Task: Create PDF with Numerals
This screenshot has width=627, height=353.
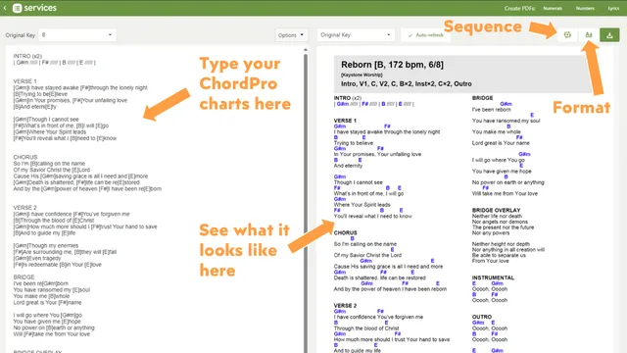Action: [x=553, y=8]
